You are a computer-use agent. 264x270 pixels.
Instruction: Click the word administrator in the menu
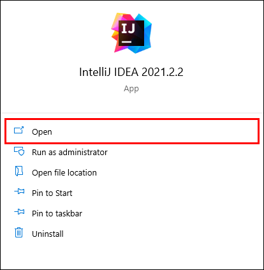(83, 153)
